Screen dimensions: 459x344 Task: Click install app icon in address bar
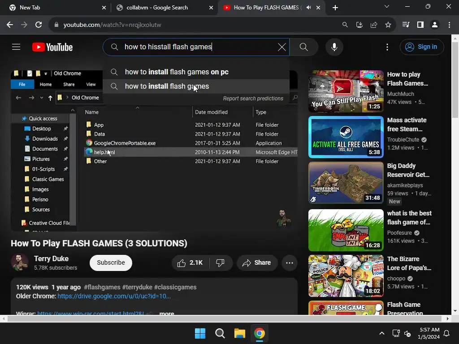click(359, 25)
